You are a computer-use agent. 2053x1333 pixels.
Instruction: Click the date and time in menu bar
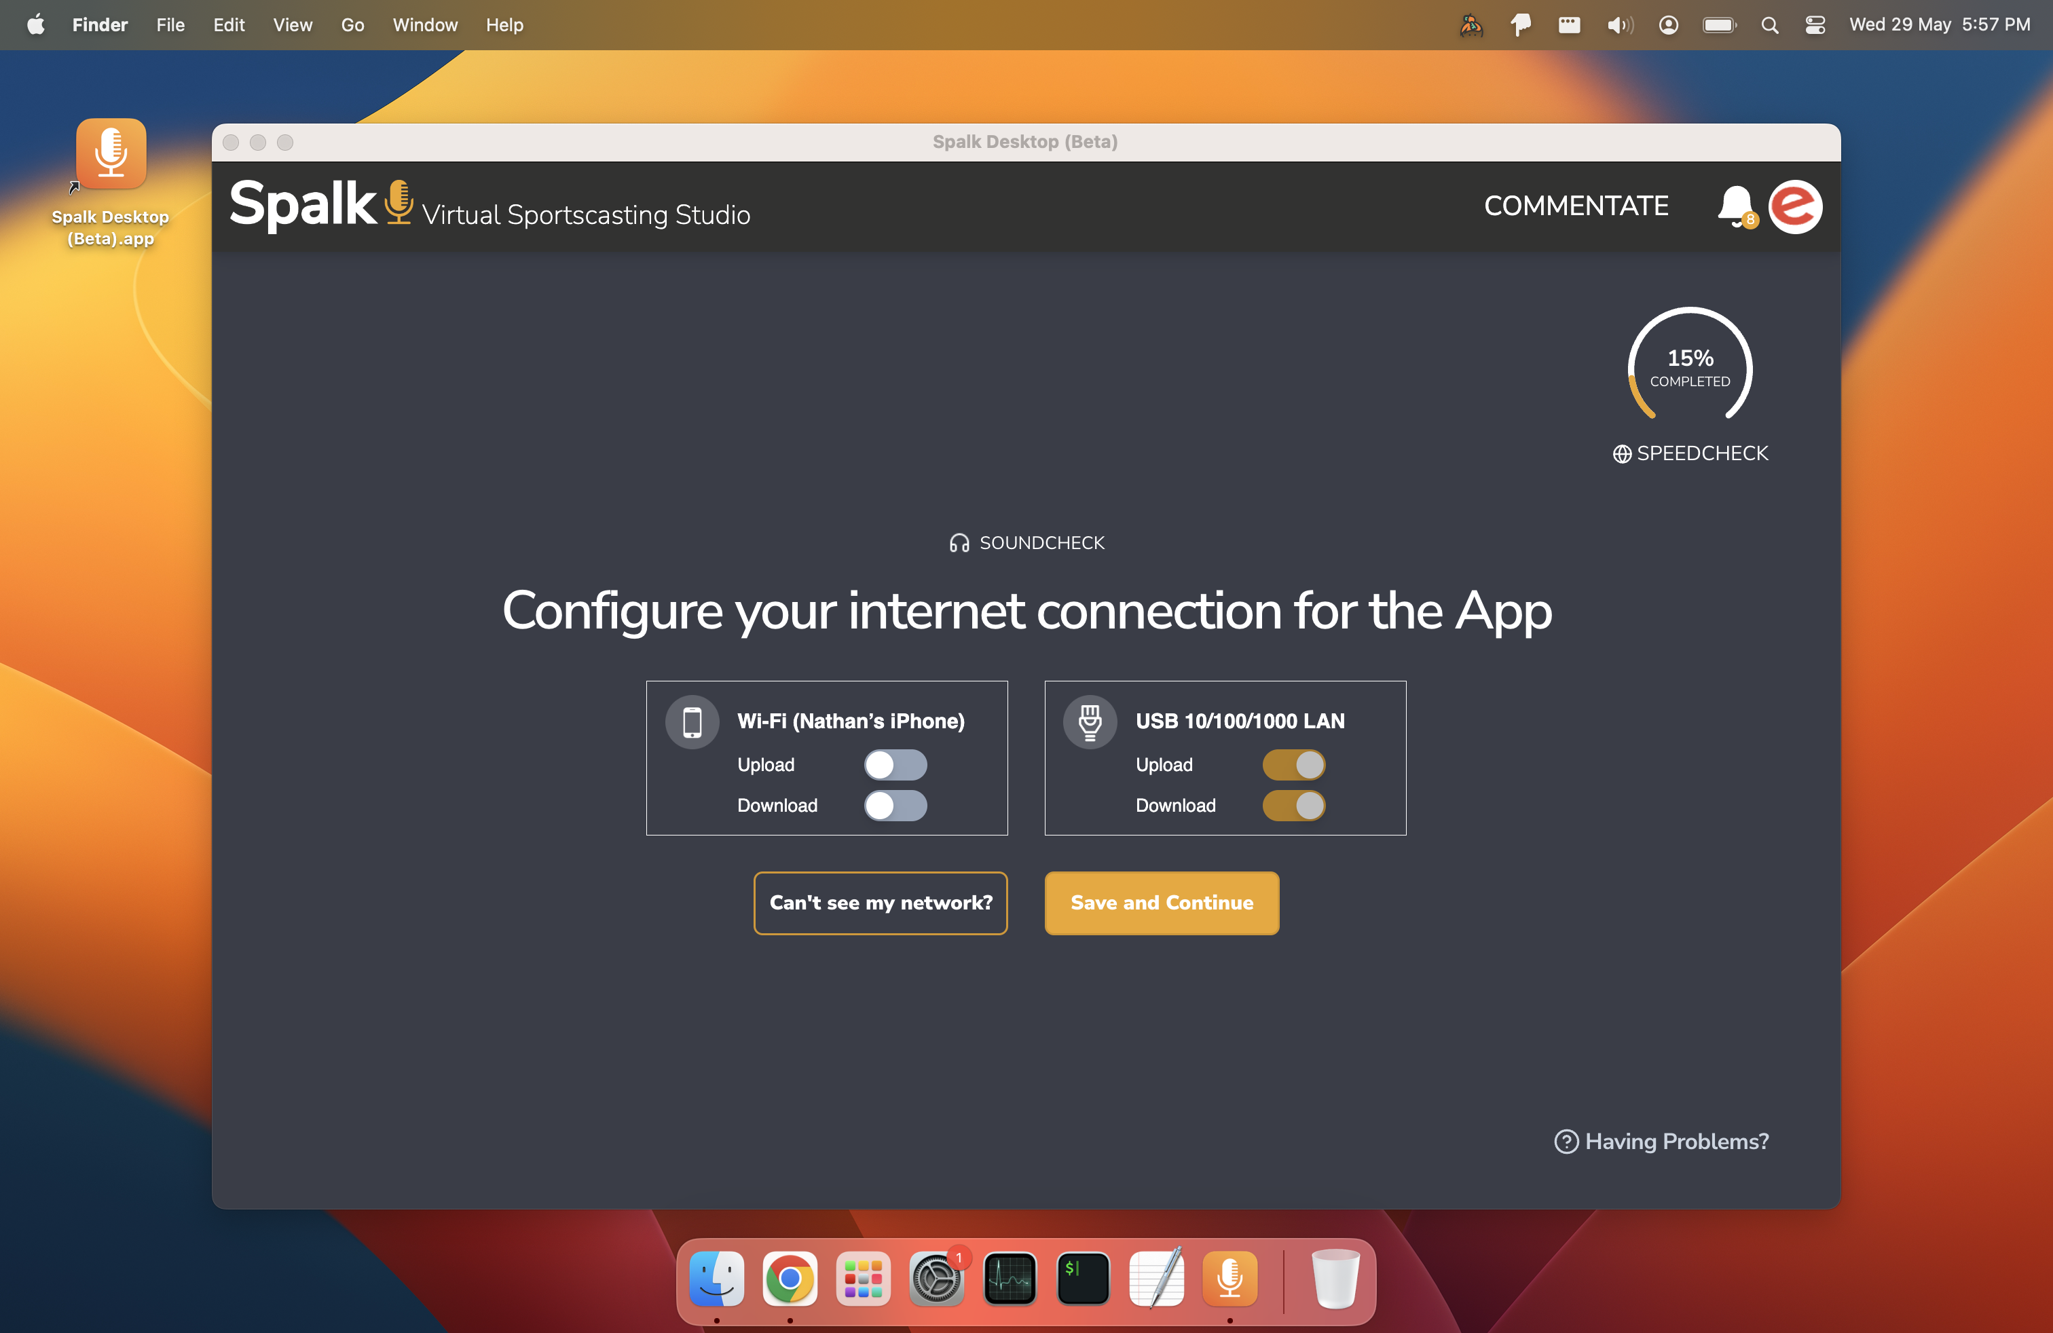click(1939, 25)
